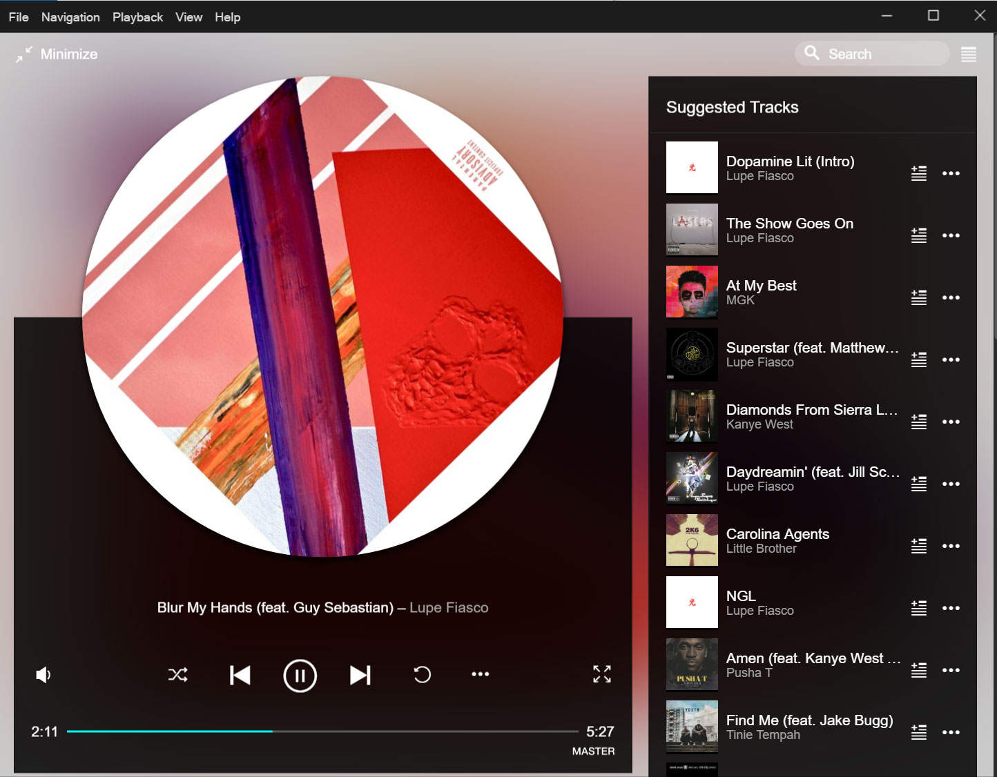Screen dimensions: 997x777
Task: Minimize the now playing view
Action: click(57, 54)
